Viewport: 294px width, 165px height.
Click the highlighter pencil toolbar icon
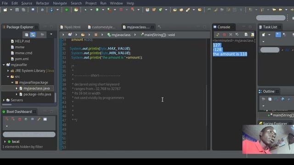(188, 10)
